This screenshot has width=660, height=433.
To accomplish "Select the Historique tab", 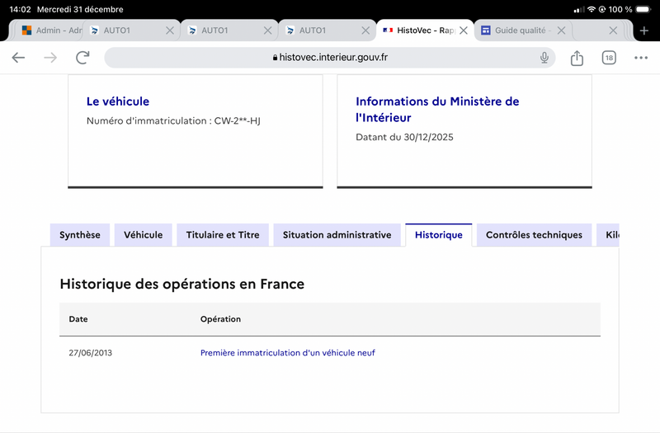I will 439,235.
